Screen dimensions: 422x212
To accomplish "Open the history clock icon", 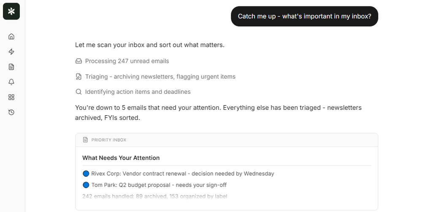I will point(11,112).
